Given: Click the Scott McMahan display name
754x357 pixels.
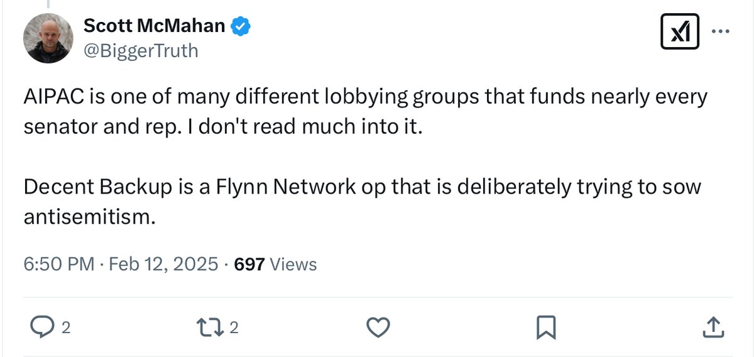Looking at the screenshot, I should click(x=154, y=26).
